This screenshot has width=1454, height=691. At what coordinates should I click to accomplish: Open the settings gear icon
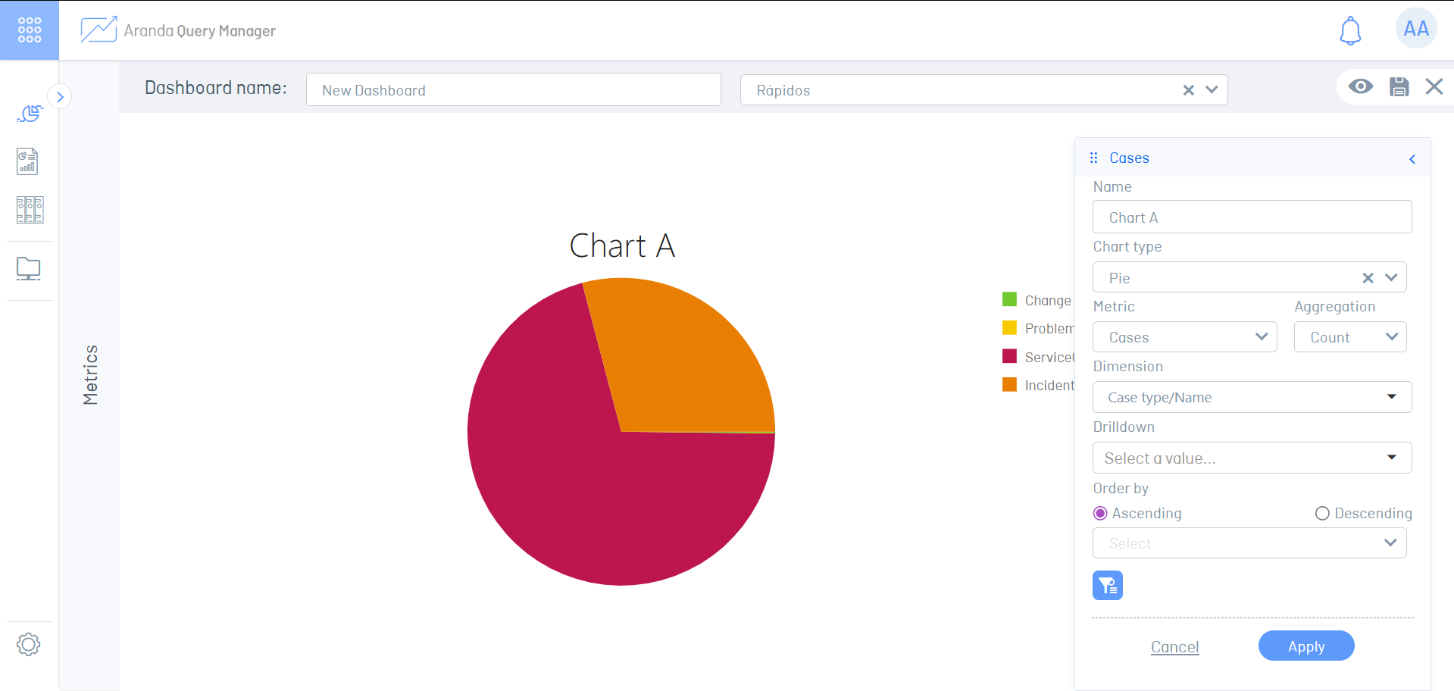point(28,645)
